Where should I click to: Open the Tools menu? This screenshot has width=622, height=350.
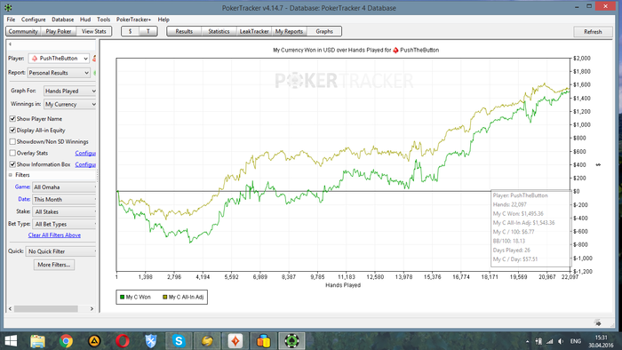(x=104, y=20)
